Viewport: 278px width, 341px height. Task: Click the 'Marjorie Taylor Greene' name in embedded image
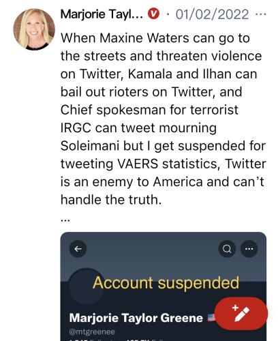pyautogui.click(x=136, y=318)
